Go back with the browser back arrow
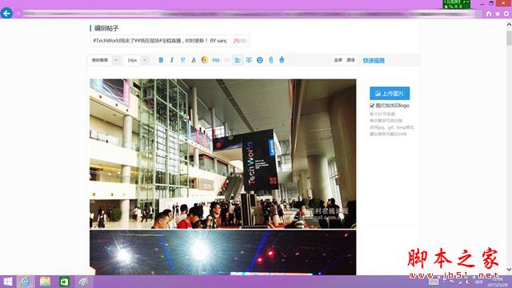The height and width of the screenshot is (288, 512). tap(6, 13)
